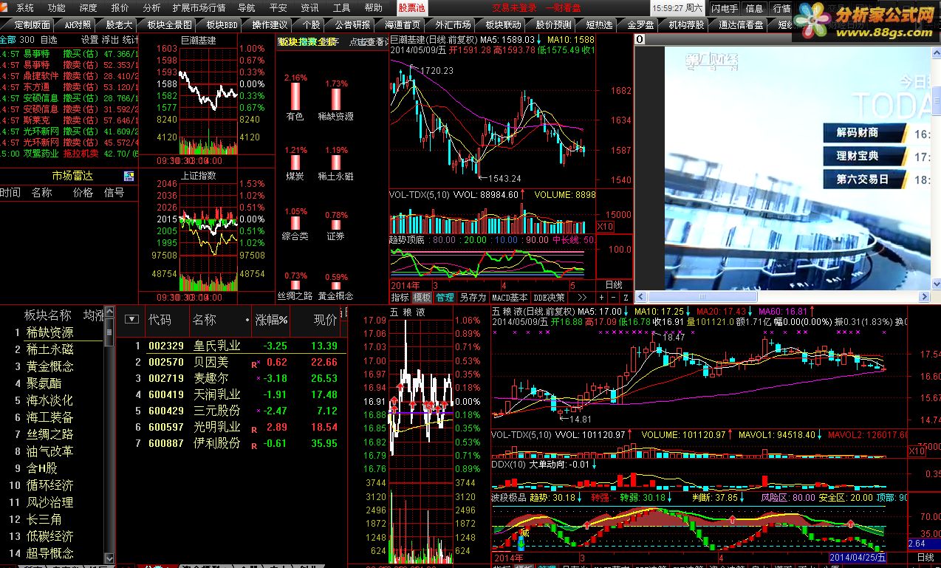
Task: Toggle the 模板 button under the chart
Action: click(422, 297)
